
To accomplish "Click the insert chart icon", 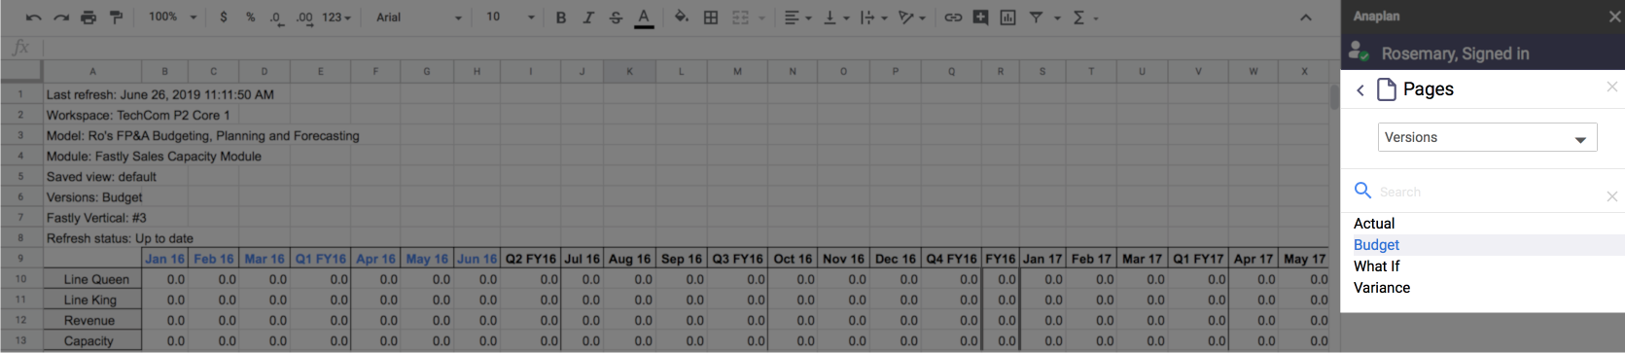I will pyautogui.click(x=1008, y=18).
